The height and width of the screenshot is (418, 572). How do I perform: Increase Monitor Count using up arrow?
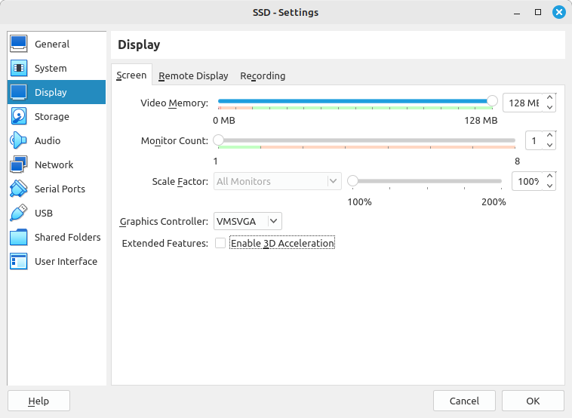click(x=549, y=136)
